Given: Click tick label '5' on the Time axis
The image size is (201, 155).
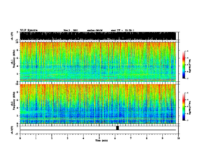Looking at the screenshot, I should click(x=99, y=138).
